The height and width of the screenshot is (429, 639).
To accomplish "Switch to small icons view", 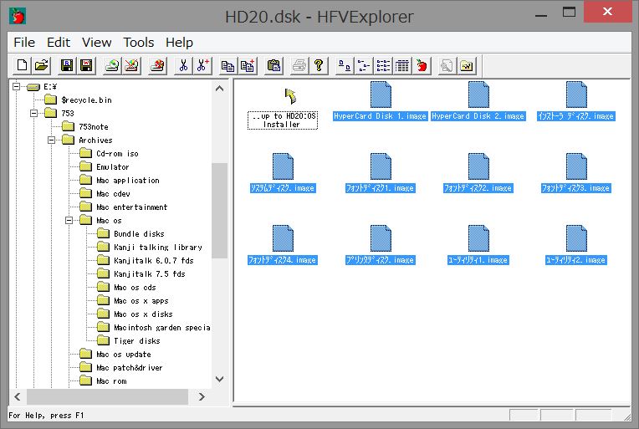I will pyautogui.click(x=364, y=65).
